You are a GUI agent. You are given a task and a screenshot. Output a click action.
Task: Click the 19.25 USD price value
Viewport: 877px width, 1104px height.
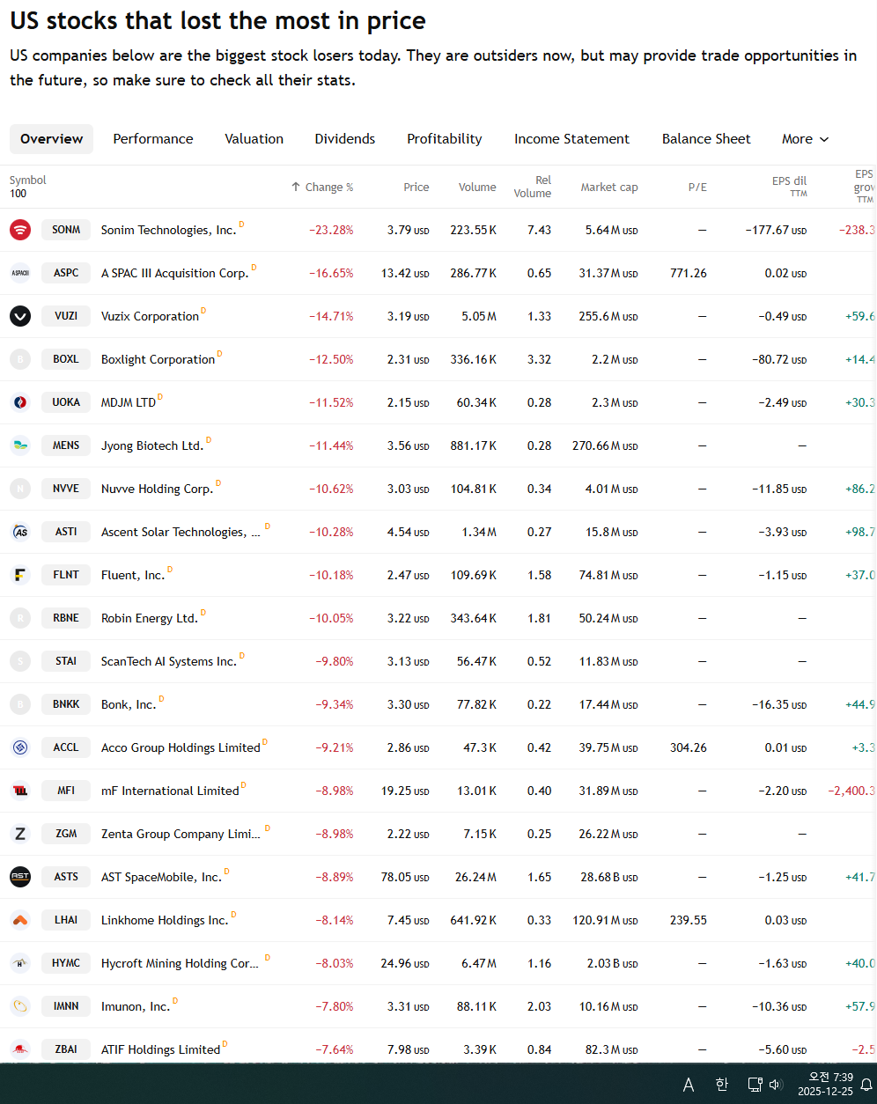click(x=405, y=791)
